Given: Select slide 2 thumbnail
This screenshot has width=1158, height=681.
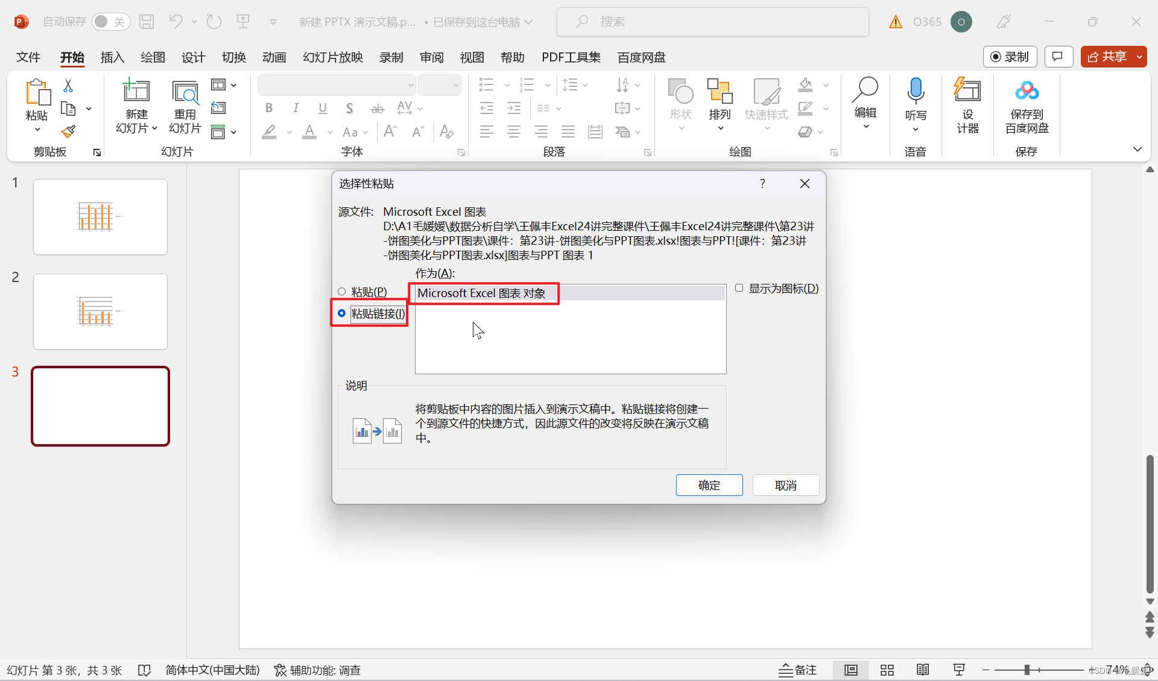Looking at the screenshot, I should pos(100,312).
